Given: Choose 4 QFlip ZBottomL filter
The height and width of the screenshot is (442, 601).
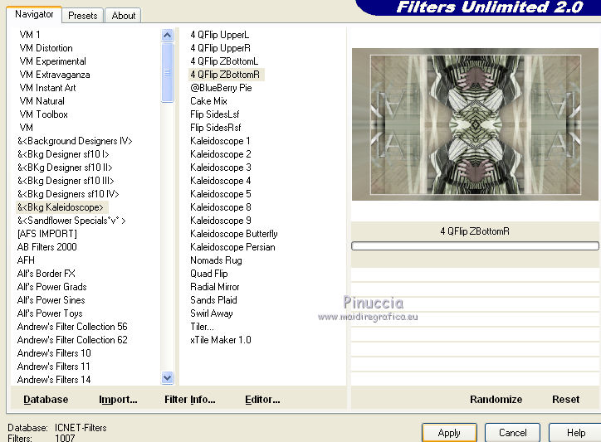Looking at the screenshot, I should tap(224, 61).
